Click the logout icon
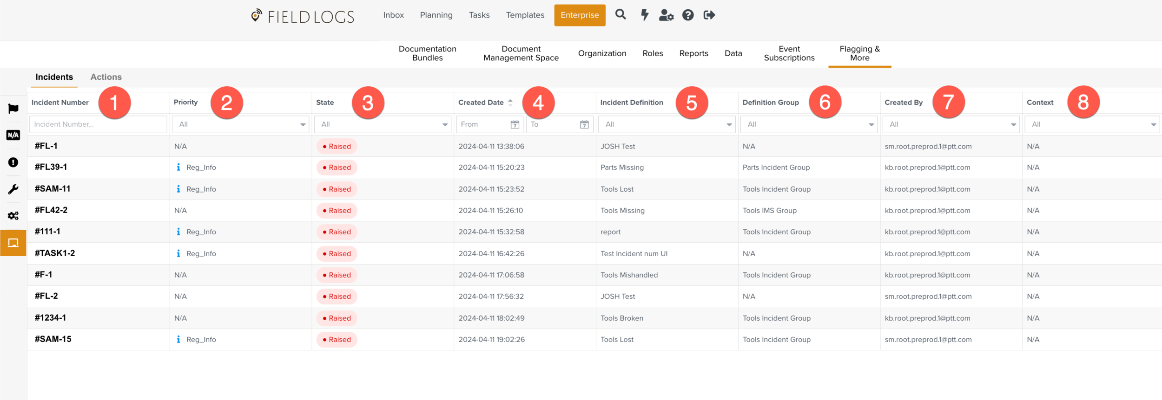 click(709, 15)
